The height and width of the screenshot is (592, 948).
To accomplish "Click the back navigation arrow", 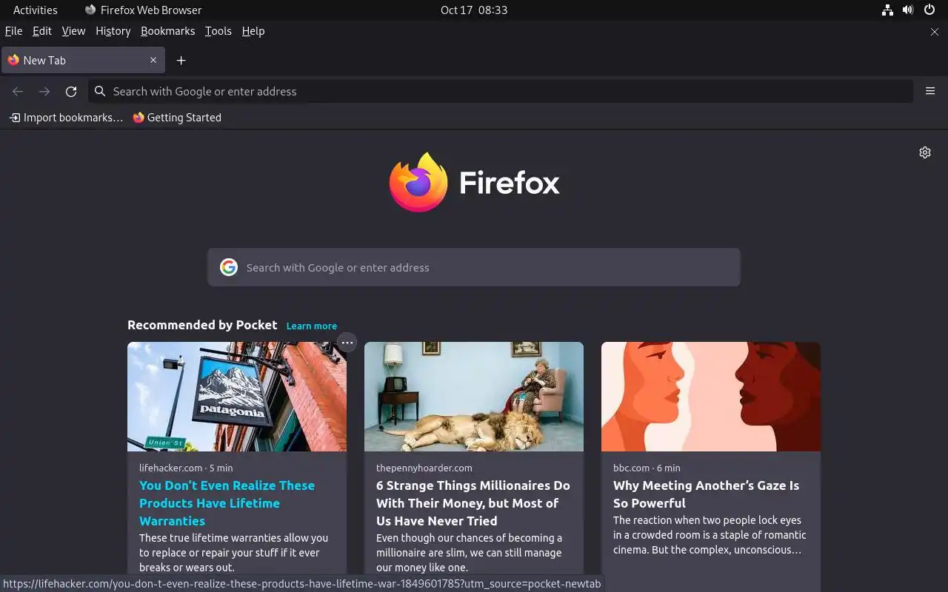I will (18, 92).
